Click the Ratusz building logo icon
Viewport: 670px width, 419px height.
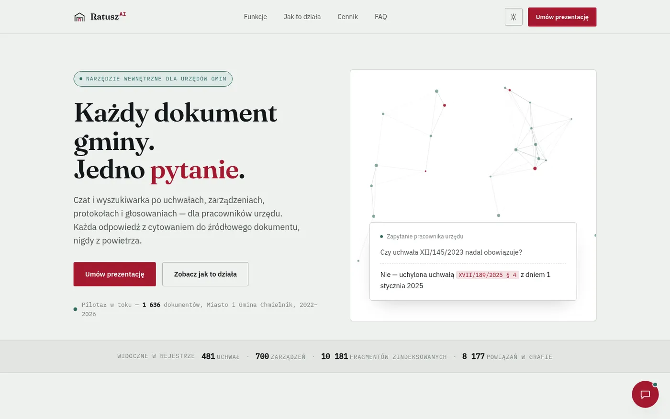pyautogui.click(x=79, y=17)
